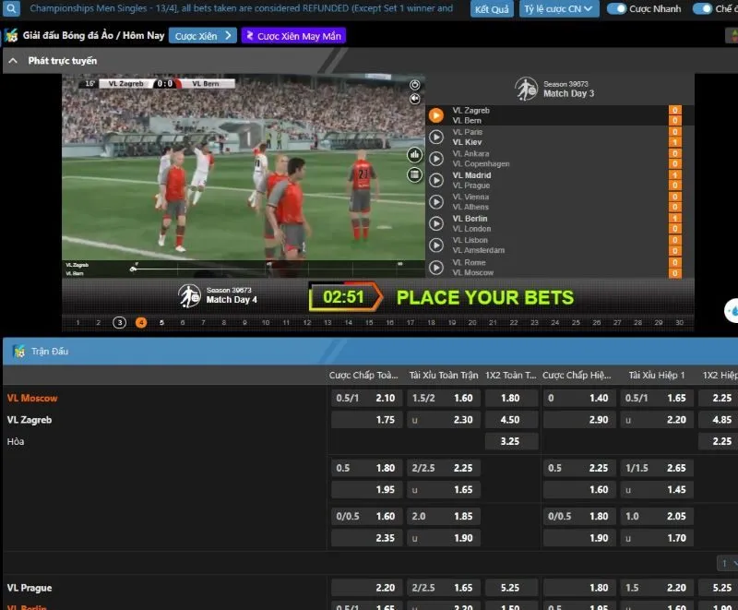Play the VL Paris vs VL Kiev match
Viewport: 738px width, 610px height.
point(436,138)
